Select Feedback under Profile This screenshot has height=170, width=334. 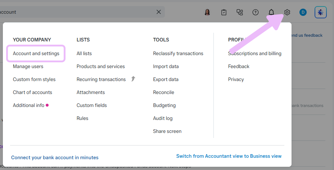239,67
